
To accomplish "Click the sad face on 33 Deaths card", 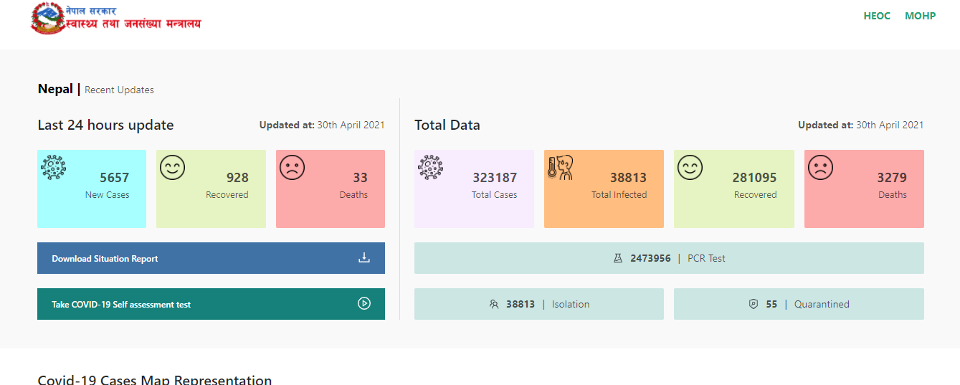I will [292, 168].
